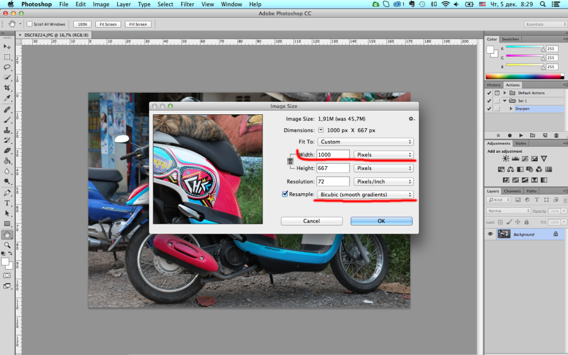The height and width of the screenshot is (355, 568).
Task: Open Resolution units dropdown
Action: pyautogui.click(x=384, y=181)
